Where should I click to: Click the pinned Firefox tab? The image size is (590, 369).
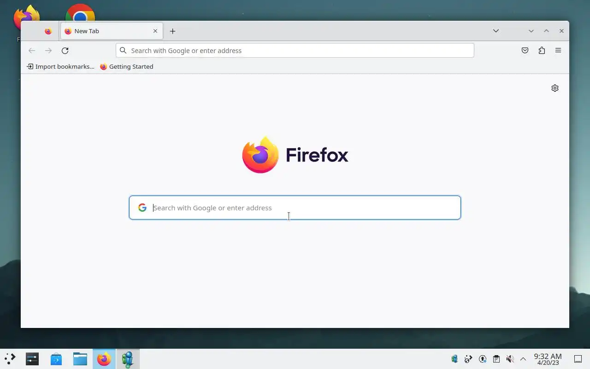(48, 31)
